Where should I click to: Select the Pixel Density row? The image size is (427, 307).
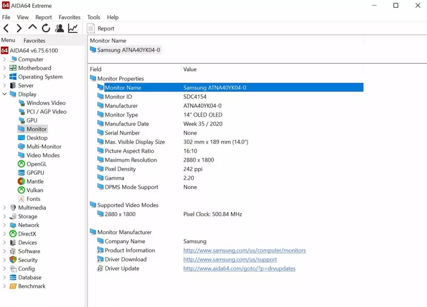coord(120,169)
